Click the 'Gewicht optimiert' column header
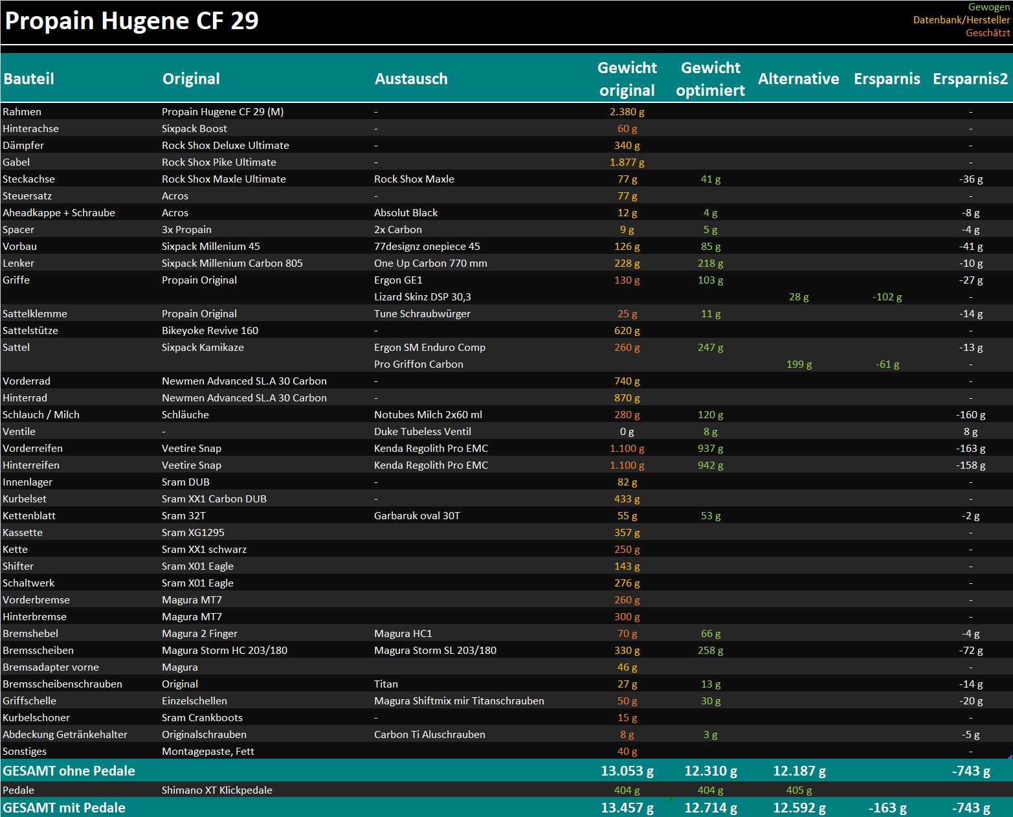Viewport: 1013px width, 817px height. point(710,79)
